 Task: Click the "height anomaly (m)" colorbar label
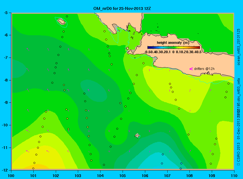[x=173, y=43]
